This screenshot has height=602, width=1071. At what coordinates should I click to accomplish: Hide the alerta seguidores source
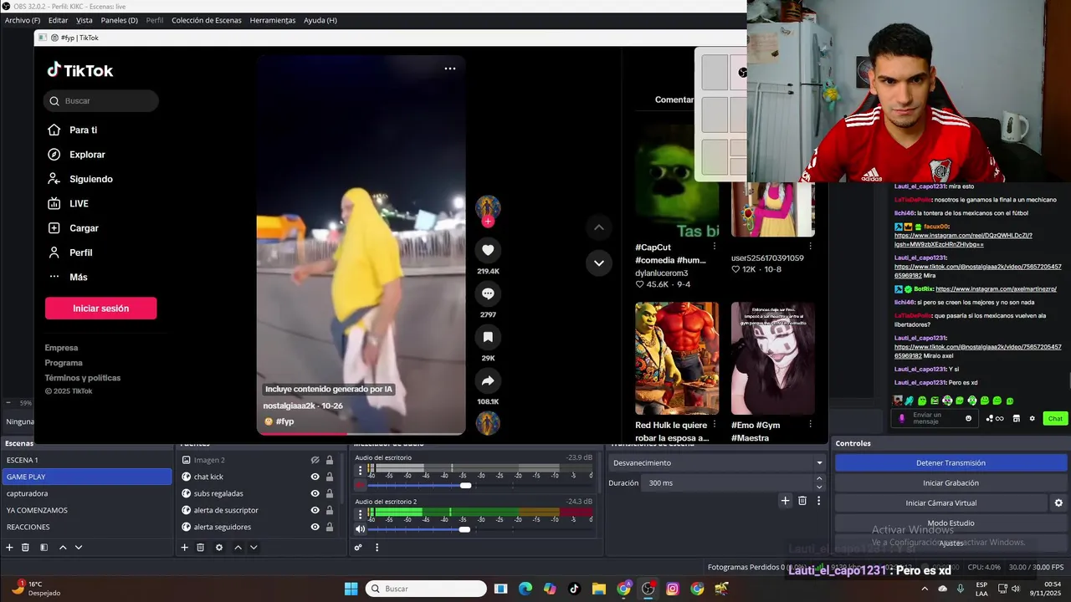[315, 527]
